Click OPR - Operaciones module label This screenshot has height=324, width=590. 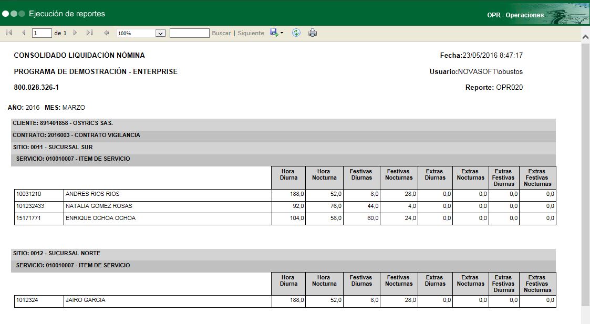point(515,15)
